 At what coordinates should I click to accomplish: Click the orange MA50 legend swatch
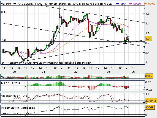point(145,4)
